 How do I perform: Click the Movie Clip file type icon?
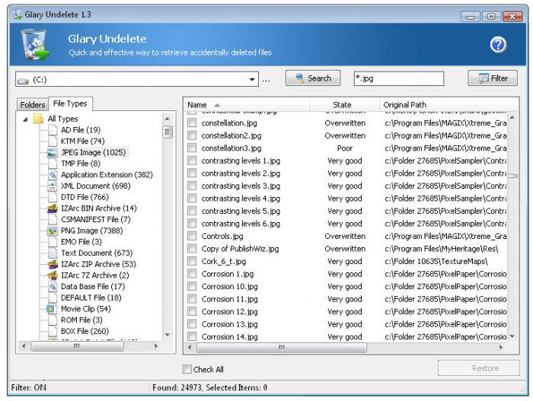click(x=53, y=309)
